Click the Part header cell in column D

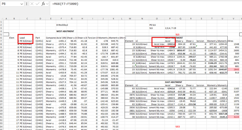38,38
